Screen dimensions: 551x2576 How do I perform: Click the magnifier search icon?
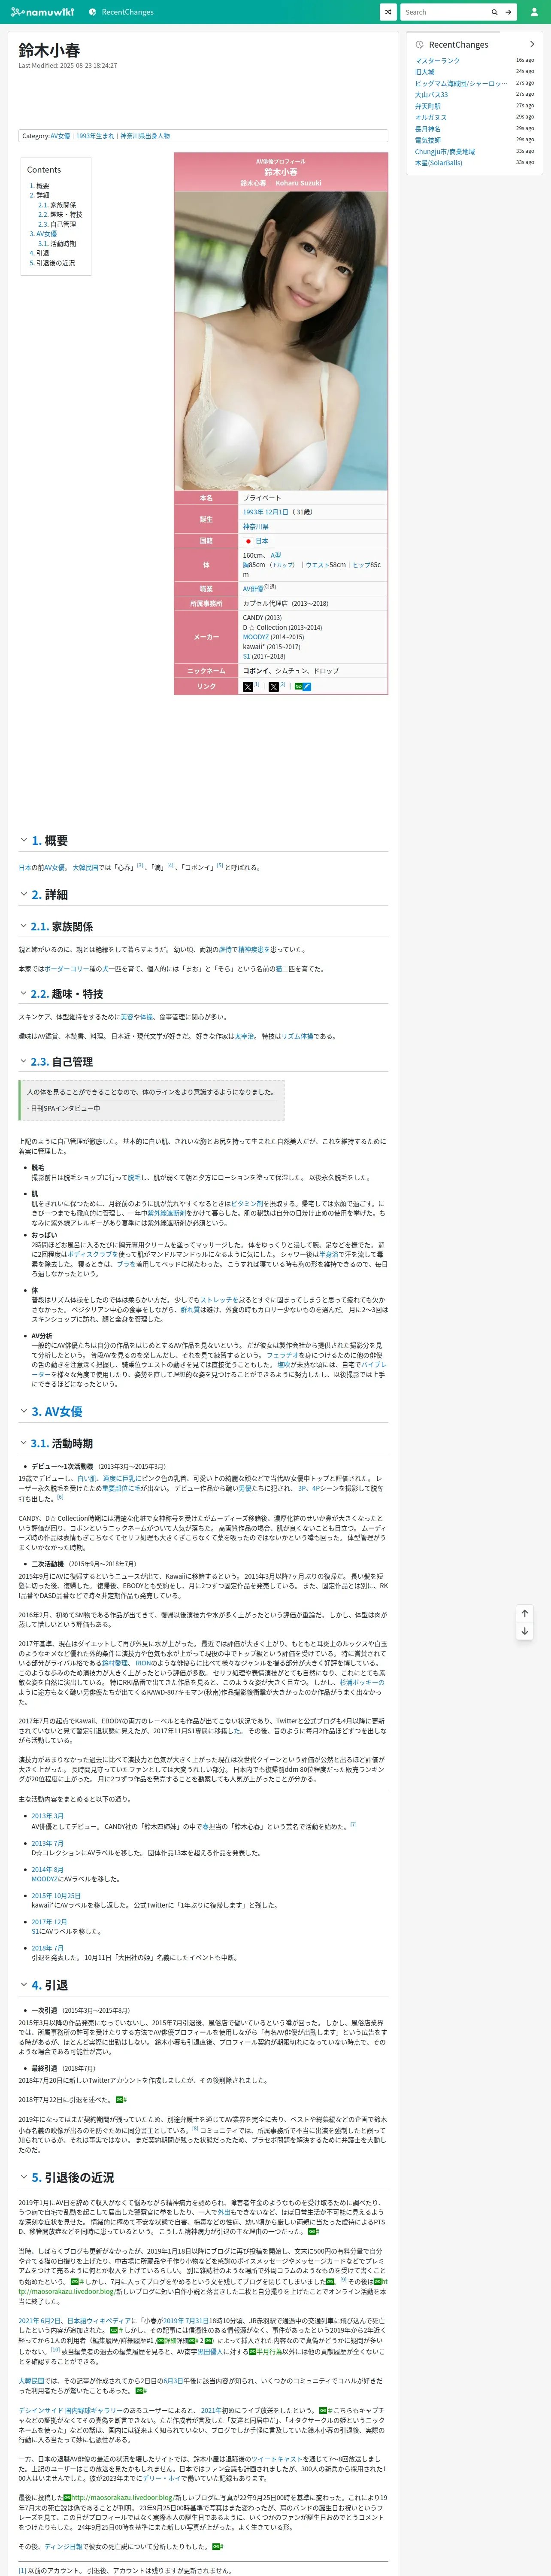494,12
